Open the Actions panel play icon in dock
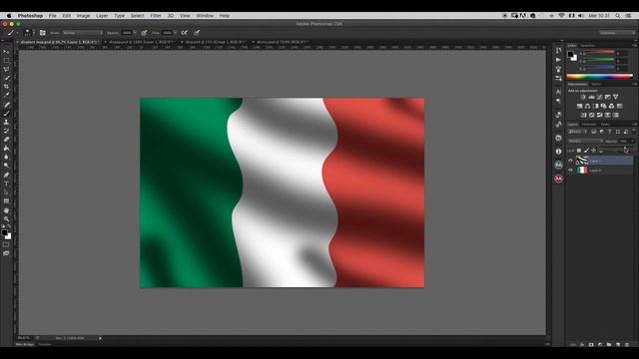The height and width of the screenshot is (359, 639). pos(558,60)
